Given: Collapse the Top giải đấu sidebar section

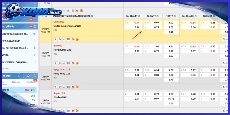Looking at the screenshot, I should [x=35, y=26].
